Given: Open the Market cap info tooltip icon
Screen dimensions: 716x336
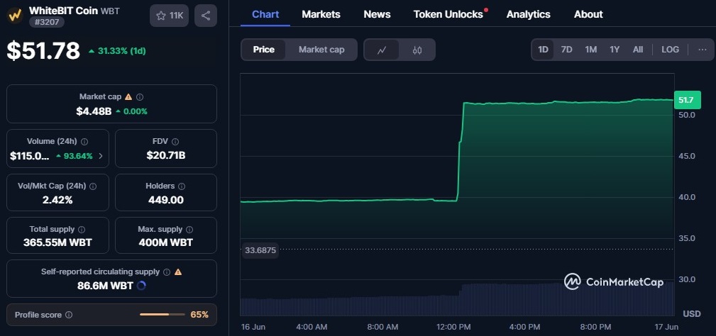Looking at the screenshot, I should (140, 96).
